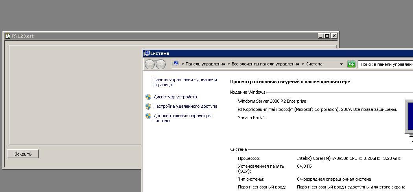Click the Поиск в панели управления field
The image size is (413, 192).
pyautogui.click(x=385, y=64)
